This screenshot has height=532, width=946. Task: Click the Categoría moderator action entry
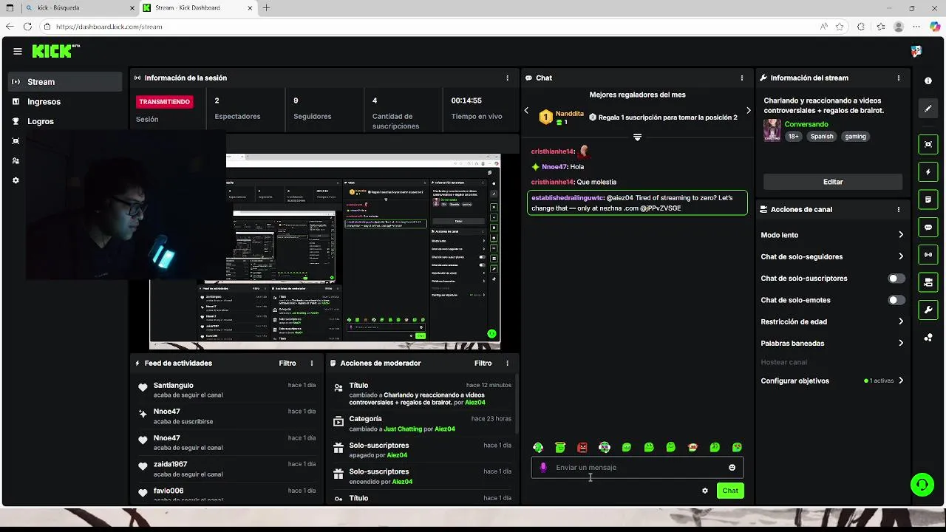pyautogui.click(x=423, y=423)
